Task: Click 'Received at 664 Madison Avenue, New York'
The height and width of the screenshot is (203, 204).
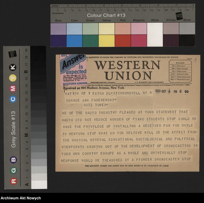Action: [x=94, y=88]
